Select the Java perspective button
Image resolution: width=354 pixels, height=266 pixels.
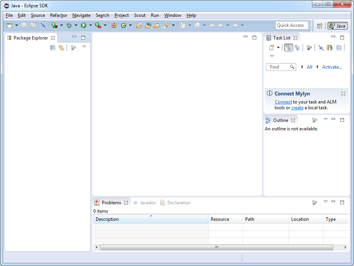(338, 26)
